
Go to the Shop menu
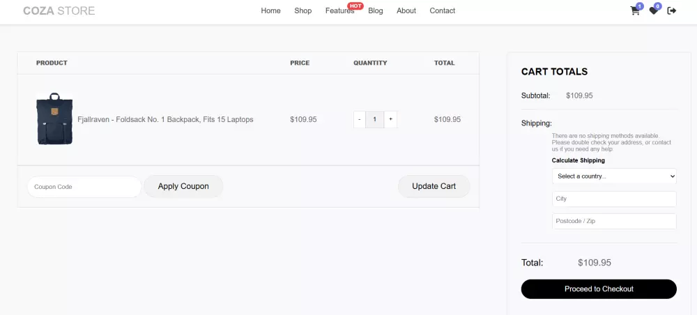[302, 10]
